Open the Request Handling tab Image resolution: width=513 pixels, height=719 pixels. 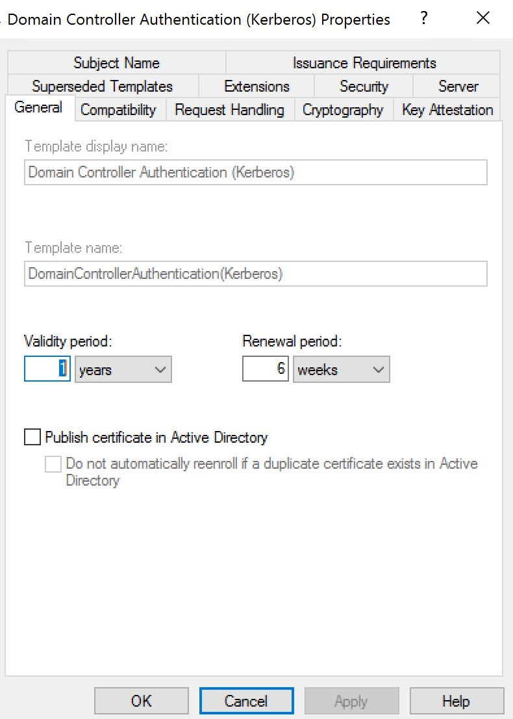click(x=230, y=110)
